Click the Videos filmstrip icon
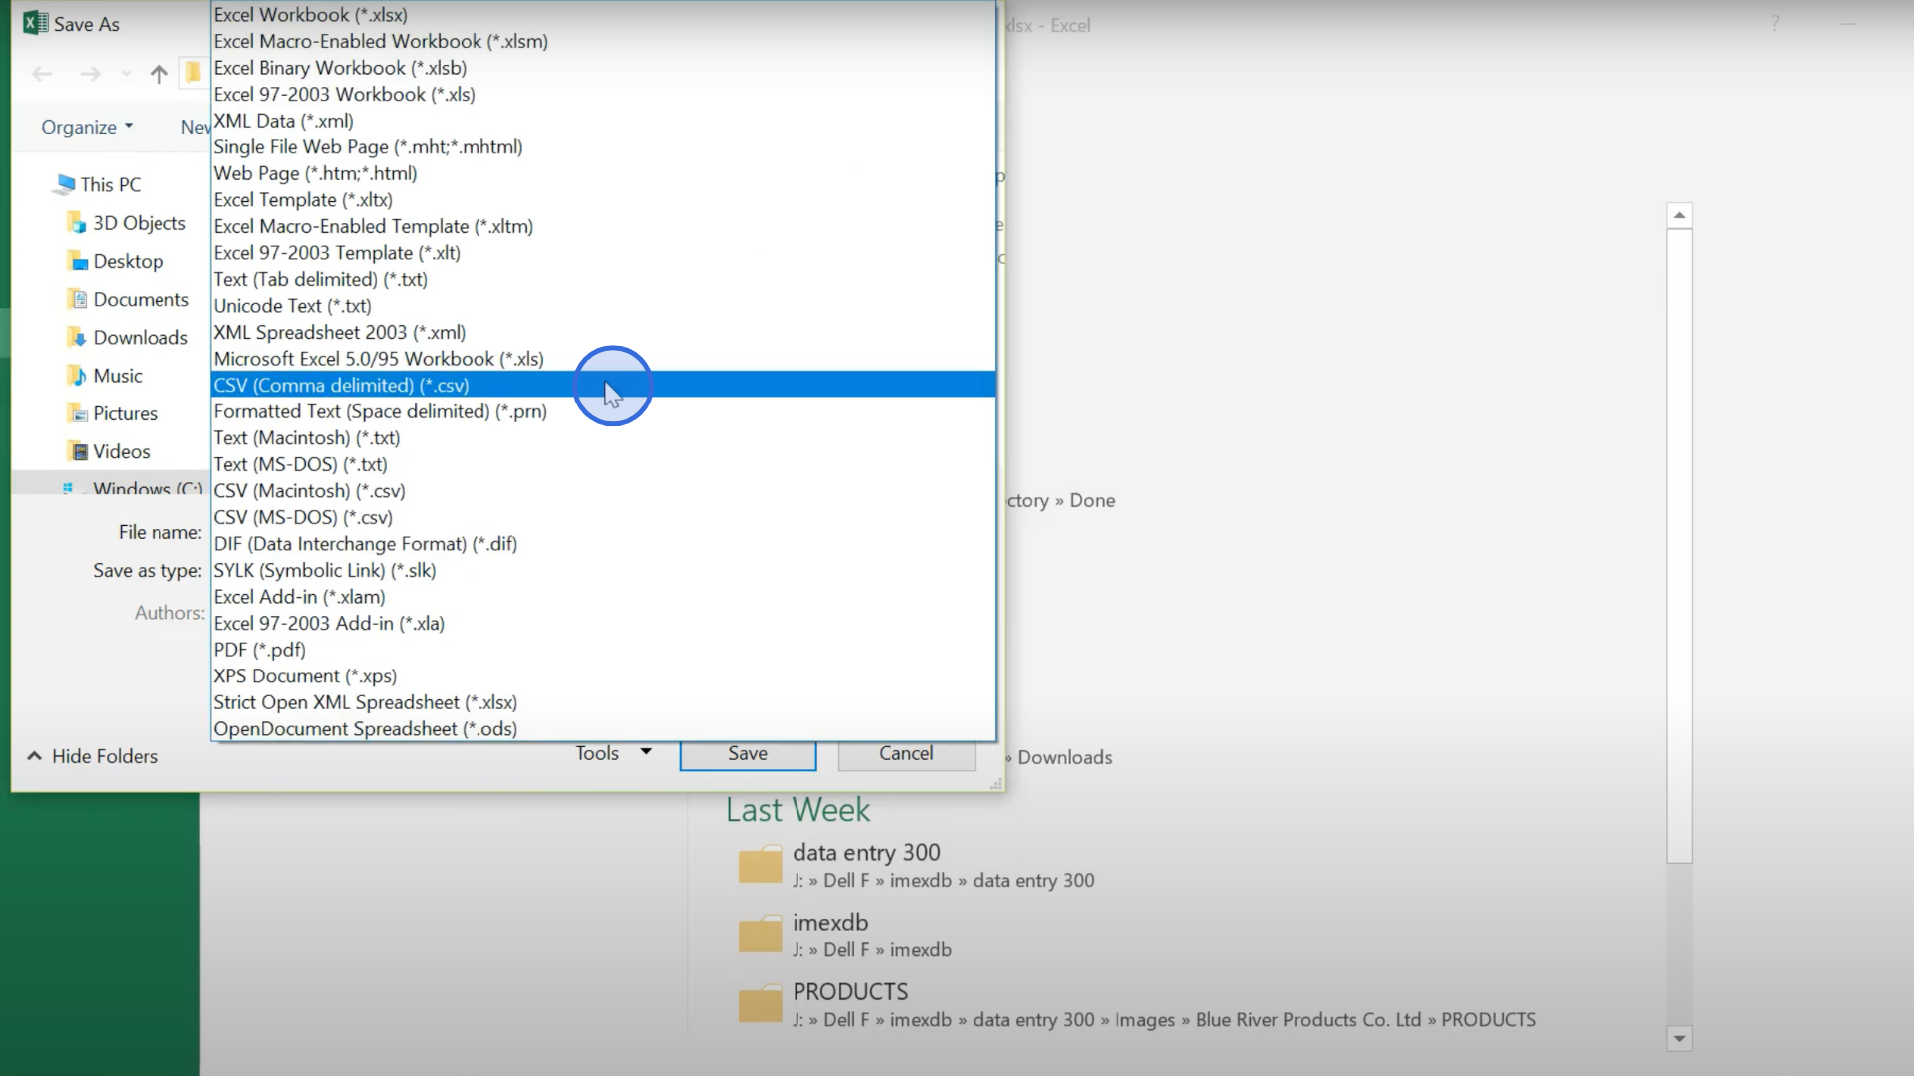1914x1076 pixels. [x=77, y=451]
